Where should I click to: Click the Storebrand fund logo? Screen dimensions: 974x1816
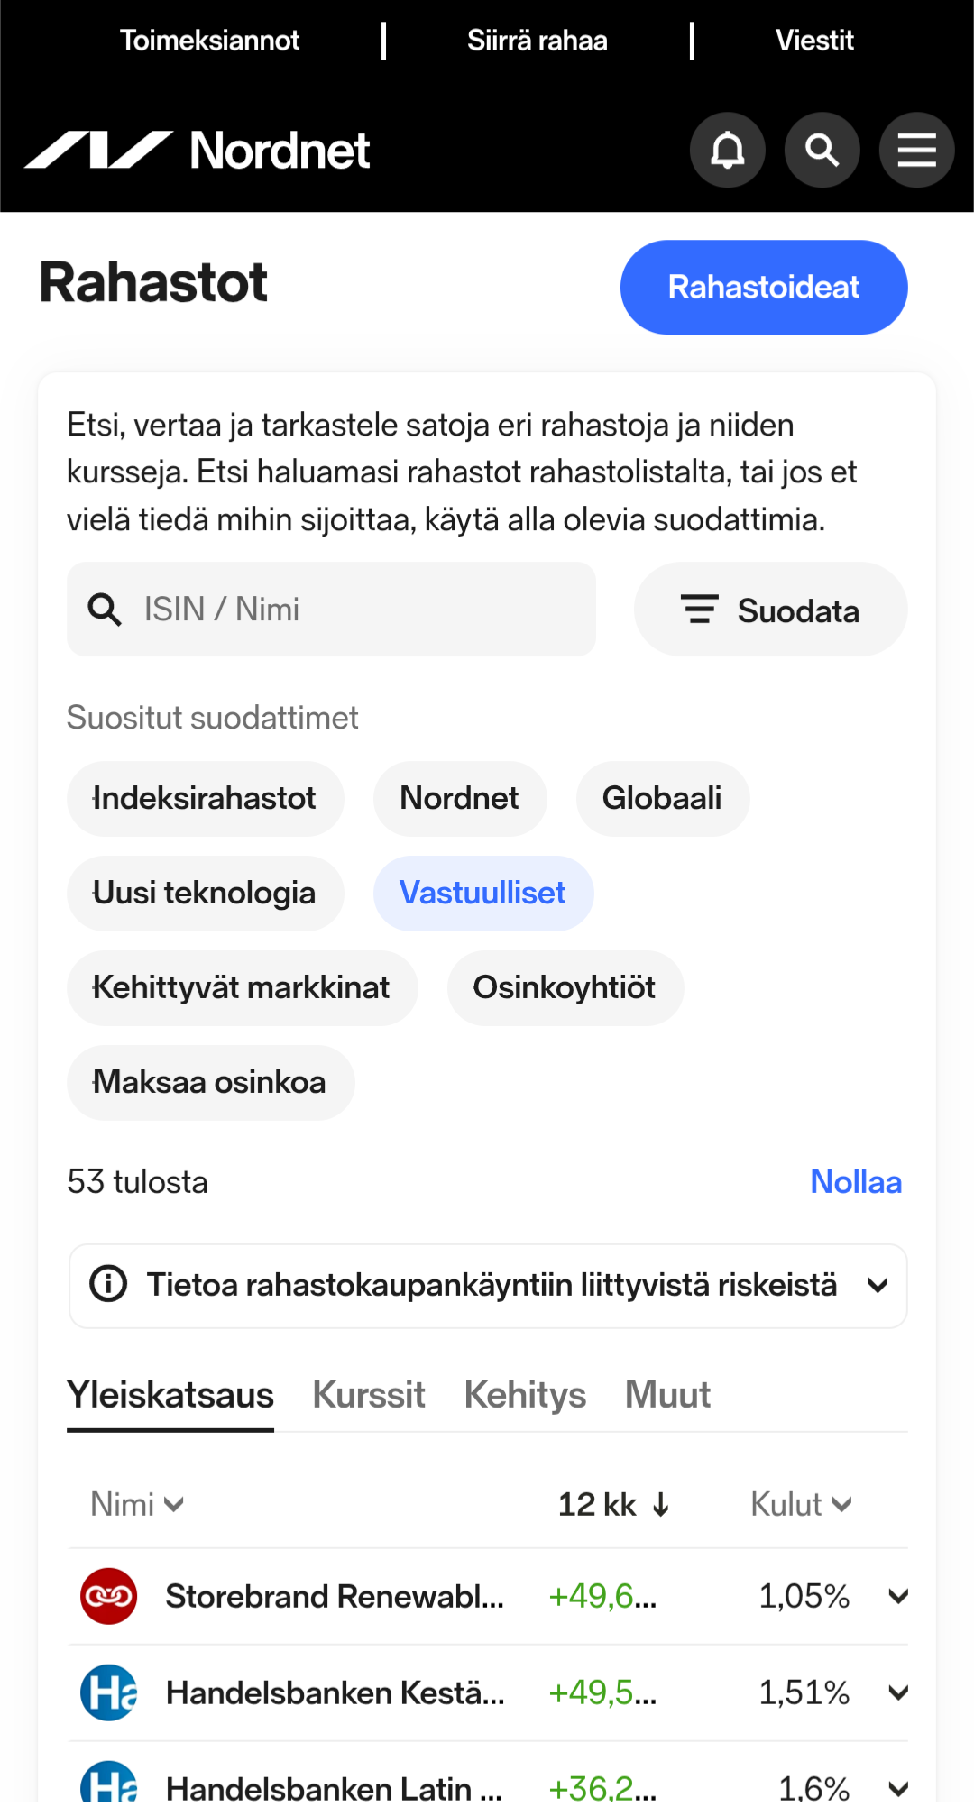pyautogui.click(x=108, y=1596)
